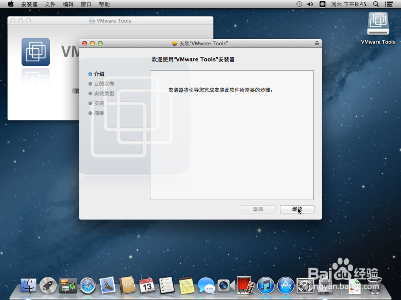Select the 安装 step in sidebar

pyautogui.click(x=96, y=103)
